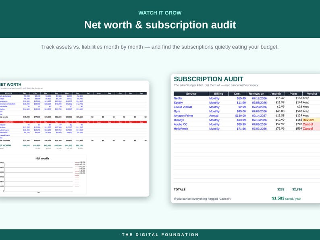Click the 'SUBSCRIPTION AUDIT' sheet heading

(209, 79)
